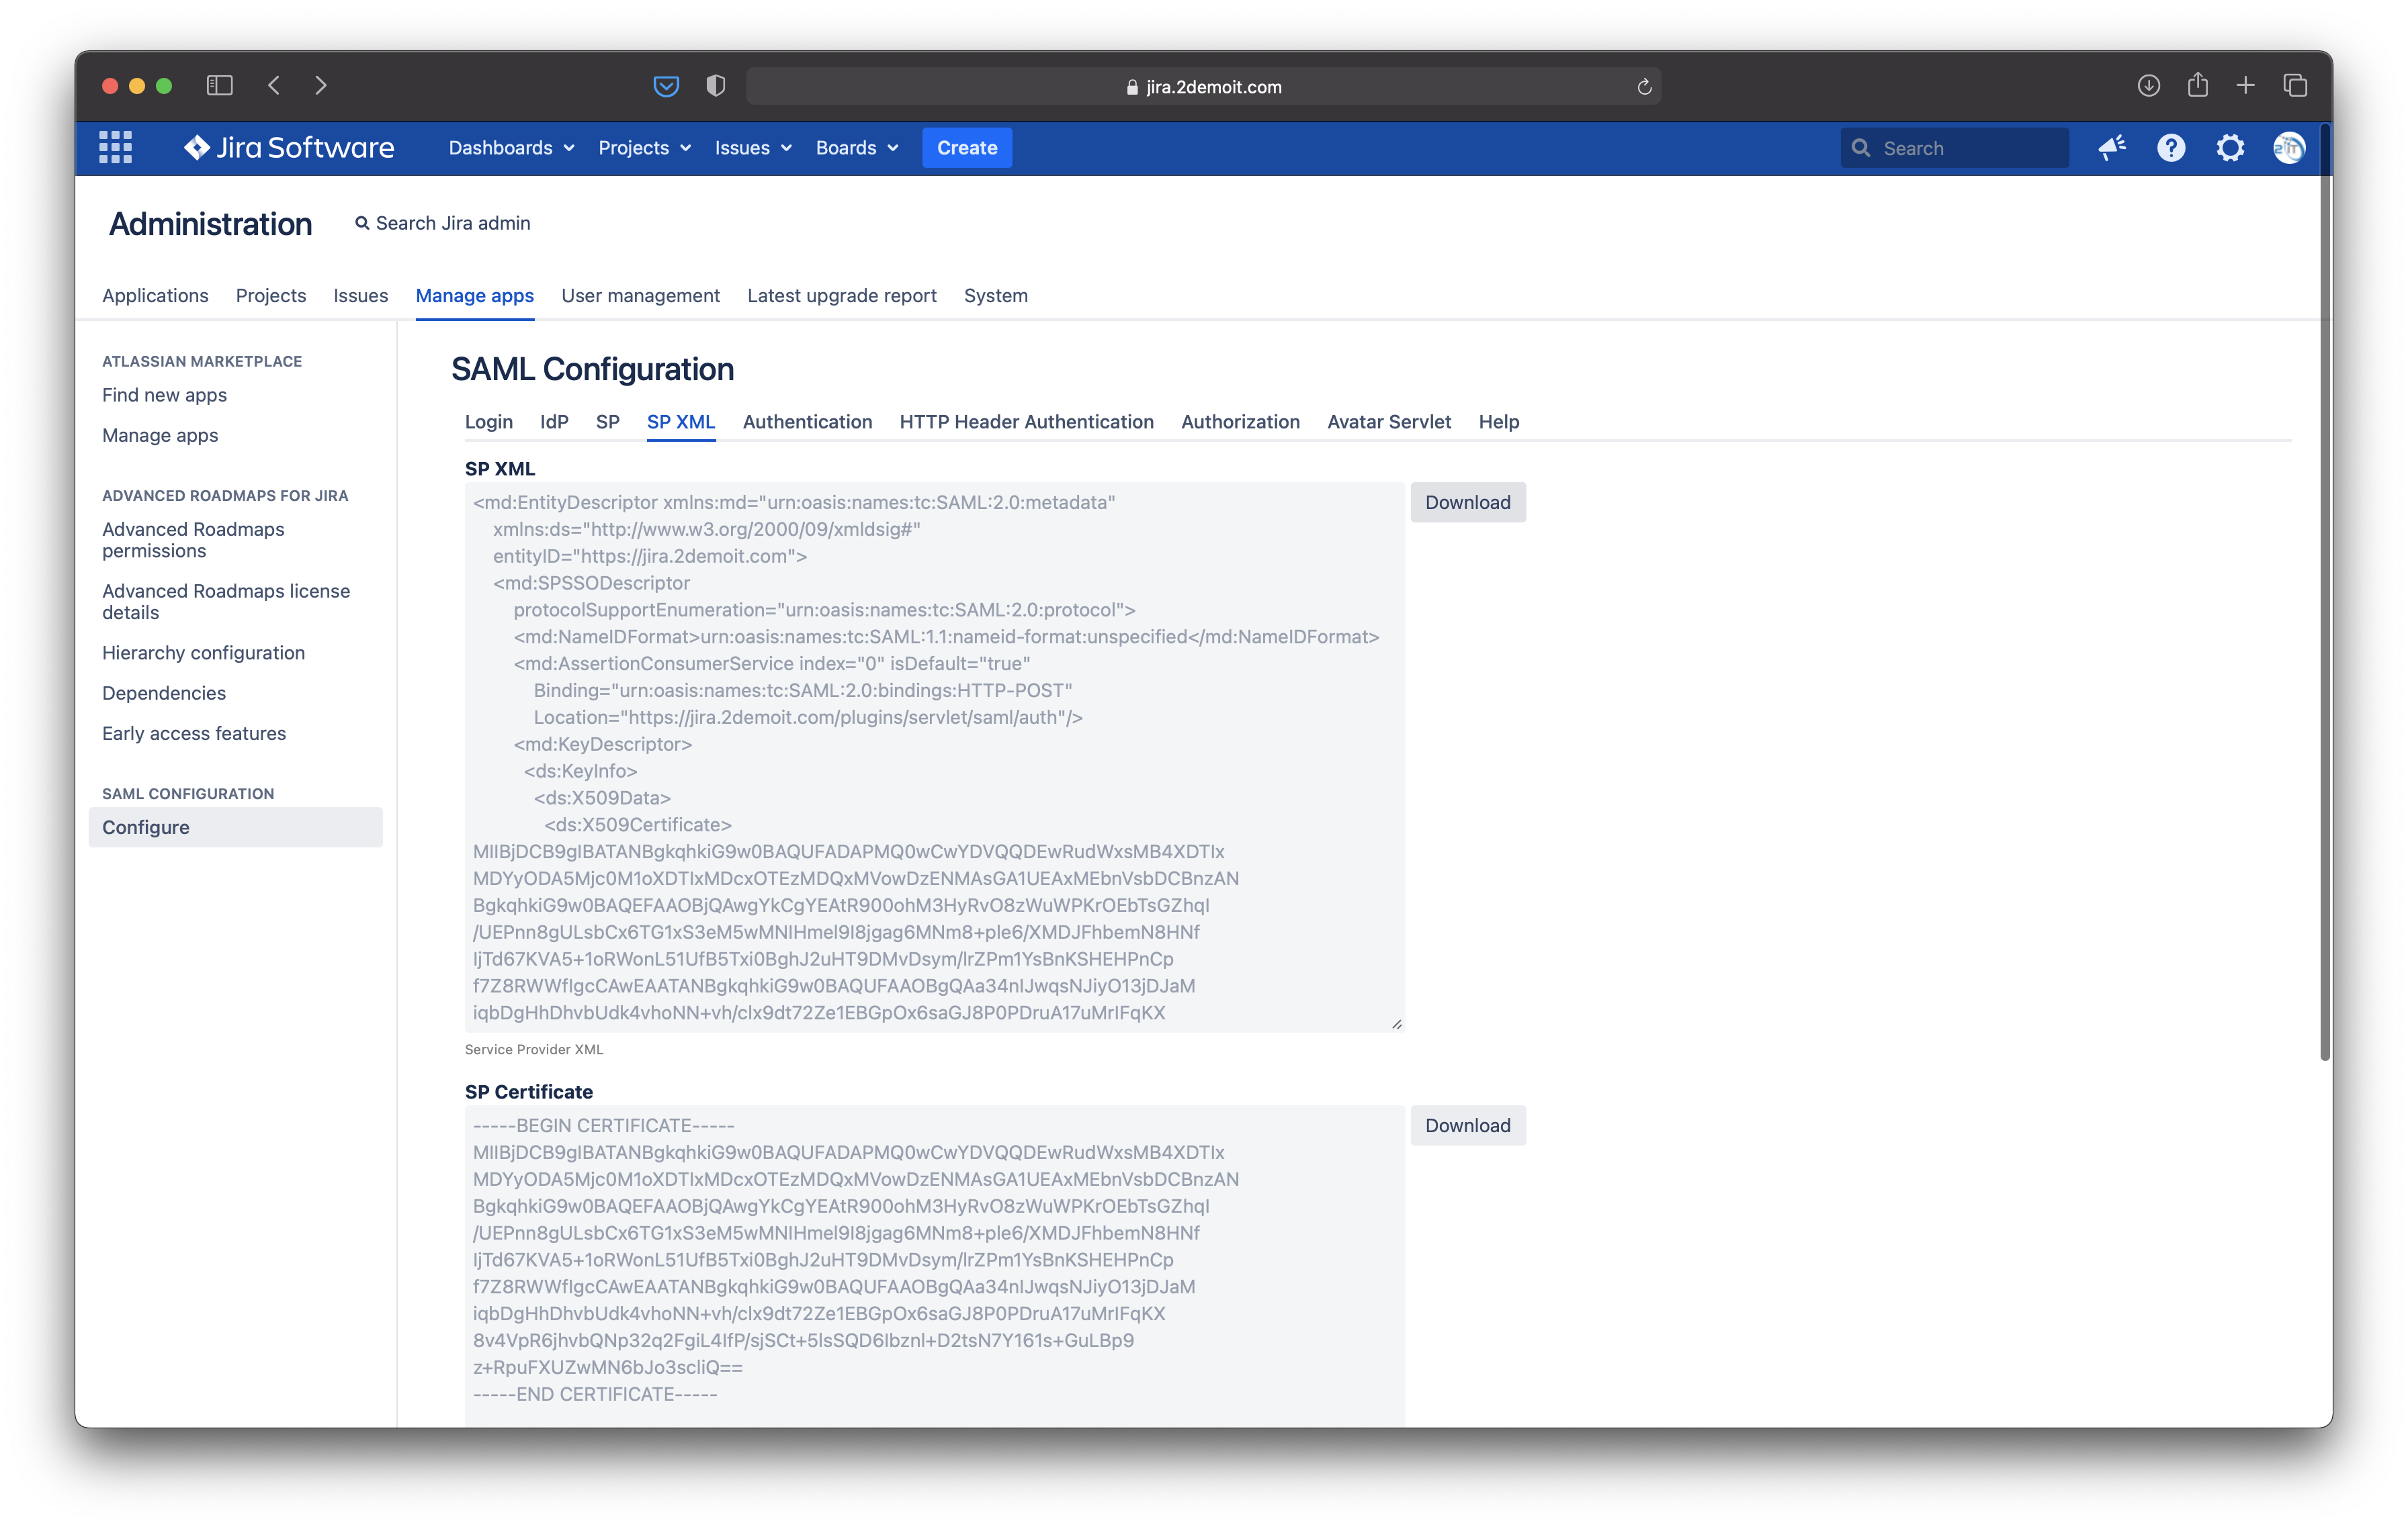The height and width of the screenshot is (1527, 2408).
Task: Open the Authentication tab
Action: coord(808,422)
